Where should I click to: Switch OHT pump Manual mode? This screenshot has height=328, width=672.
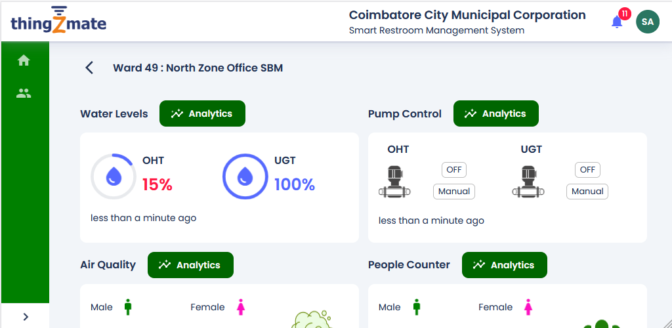tap(454, 192)
